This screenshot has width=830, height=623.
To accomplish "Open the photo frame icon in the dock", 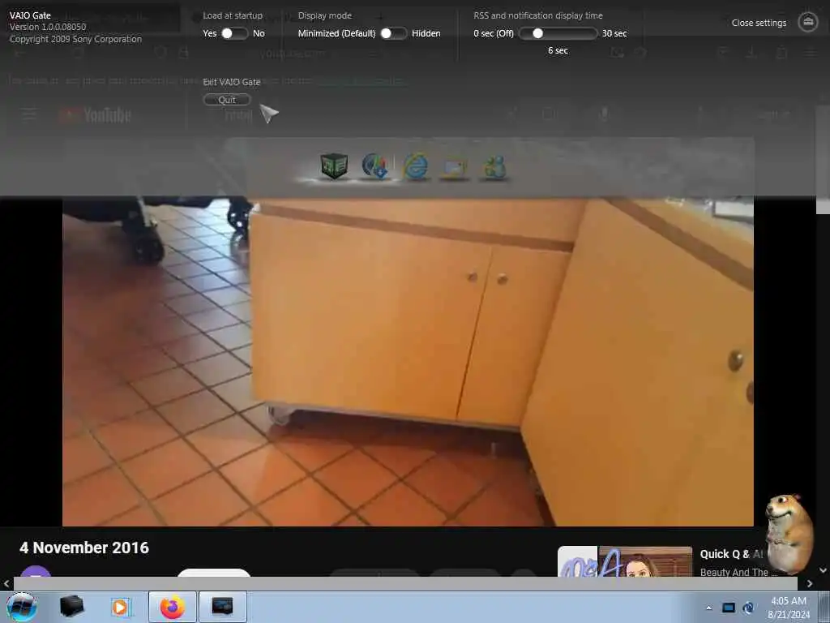I will pos(455,167).
